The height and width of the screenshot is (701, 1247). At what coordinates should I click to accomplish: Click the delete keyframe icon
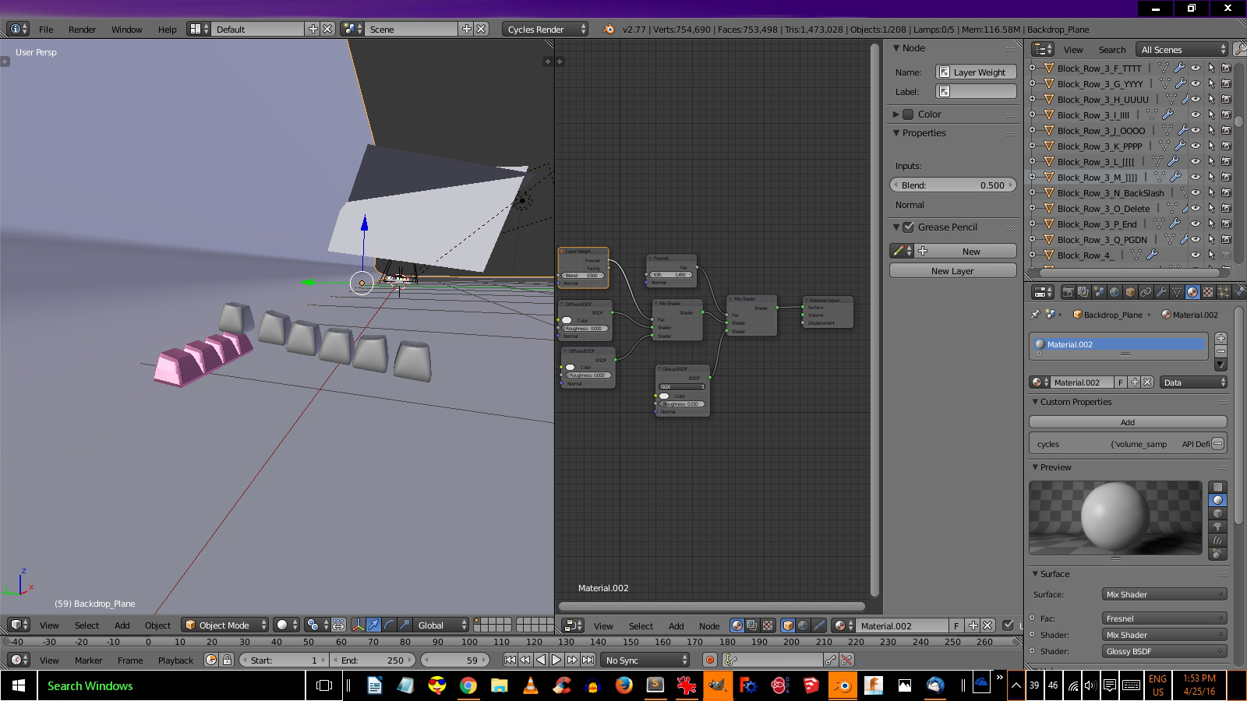point(846,660)
